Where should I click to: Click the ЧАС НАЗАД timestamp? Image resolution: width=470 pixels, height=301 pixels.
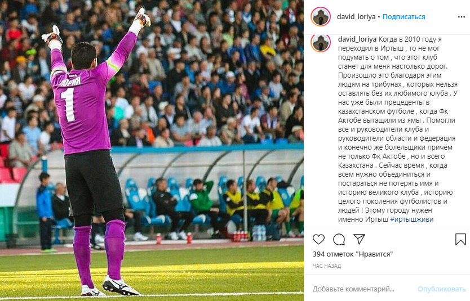pos(327,266)
